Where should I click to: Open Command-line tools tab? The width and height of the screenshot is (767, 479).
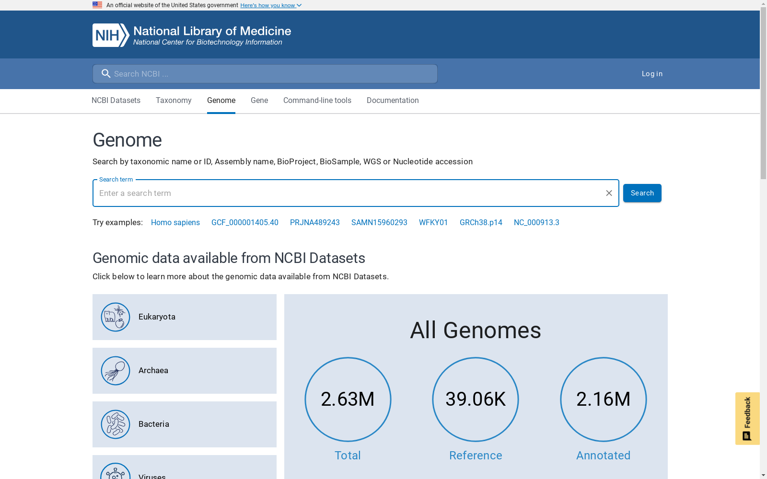coord(317,101)
